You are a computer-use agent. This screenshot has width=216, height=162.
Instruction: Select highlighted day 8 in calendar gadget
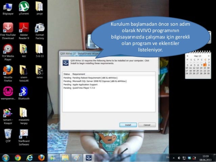[205, 65]
